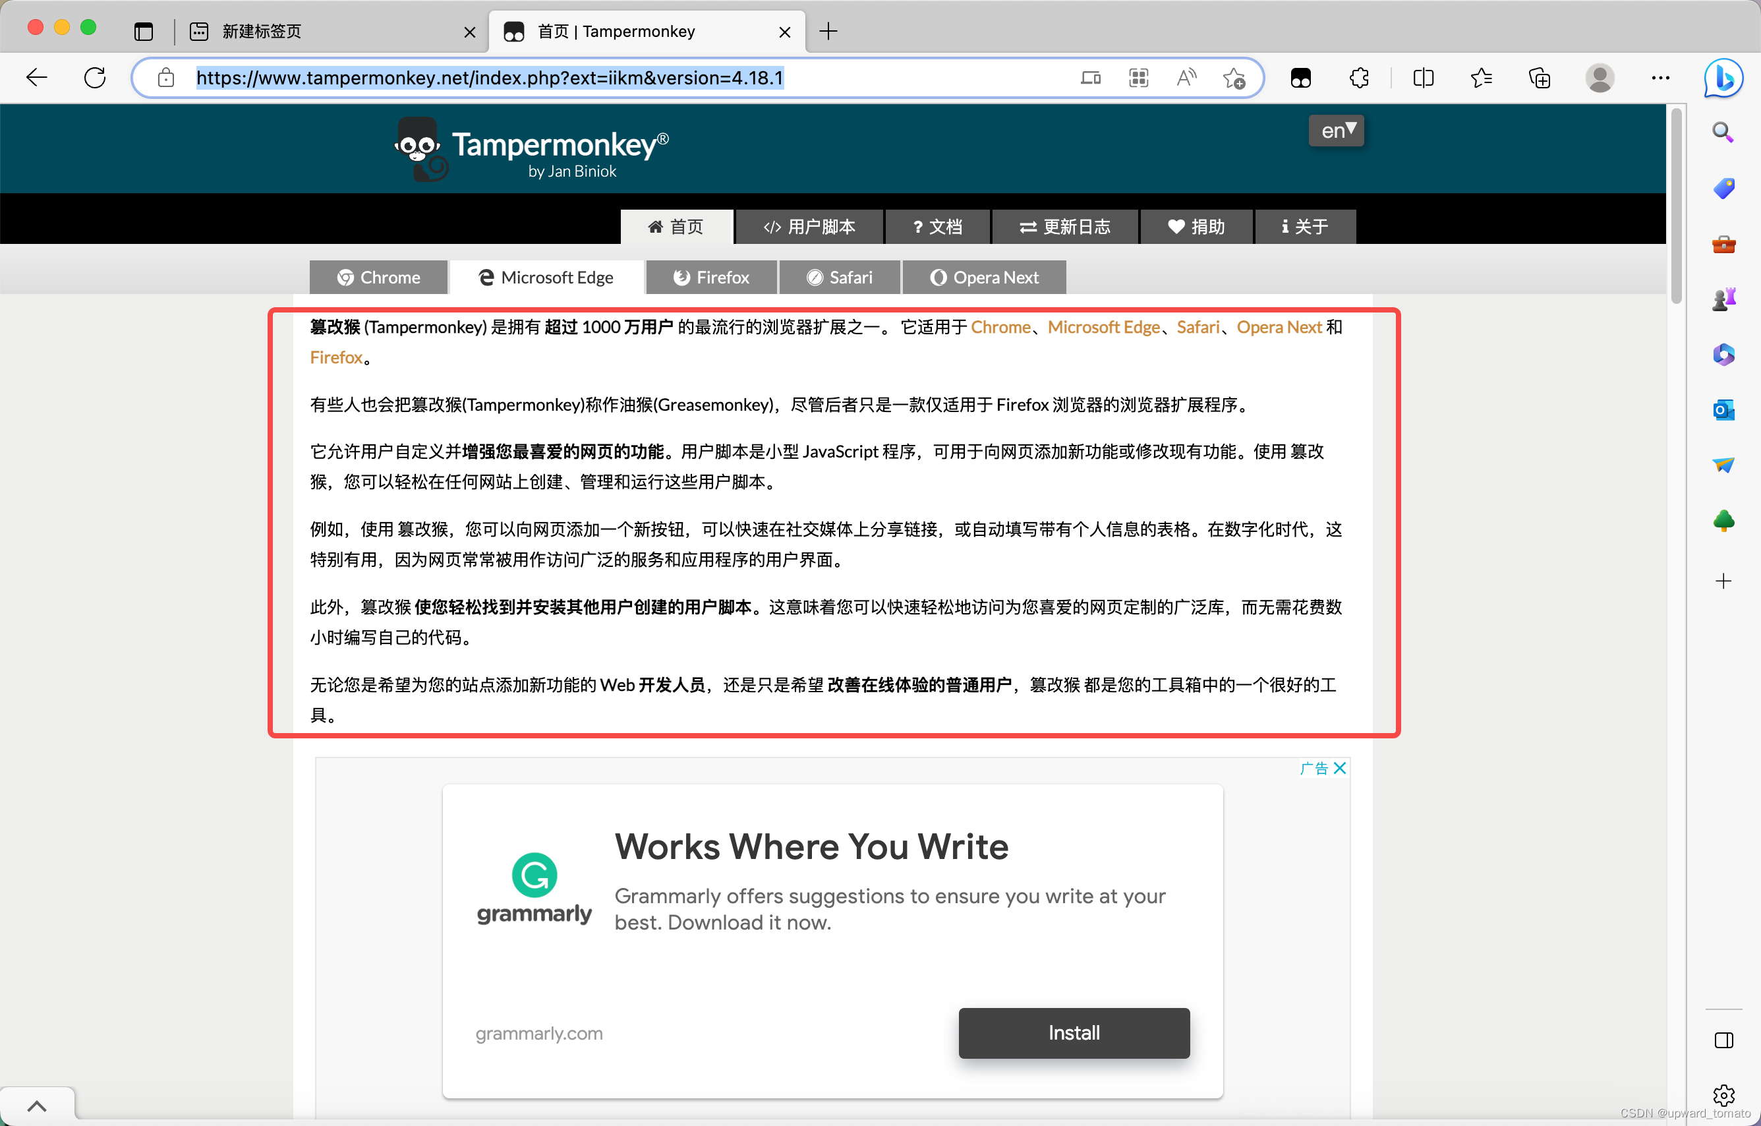
Task: Open a new browser tab with plus
Action: [828, 32]
